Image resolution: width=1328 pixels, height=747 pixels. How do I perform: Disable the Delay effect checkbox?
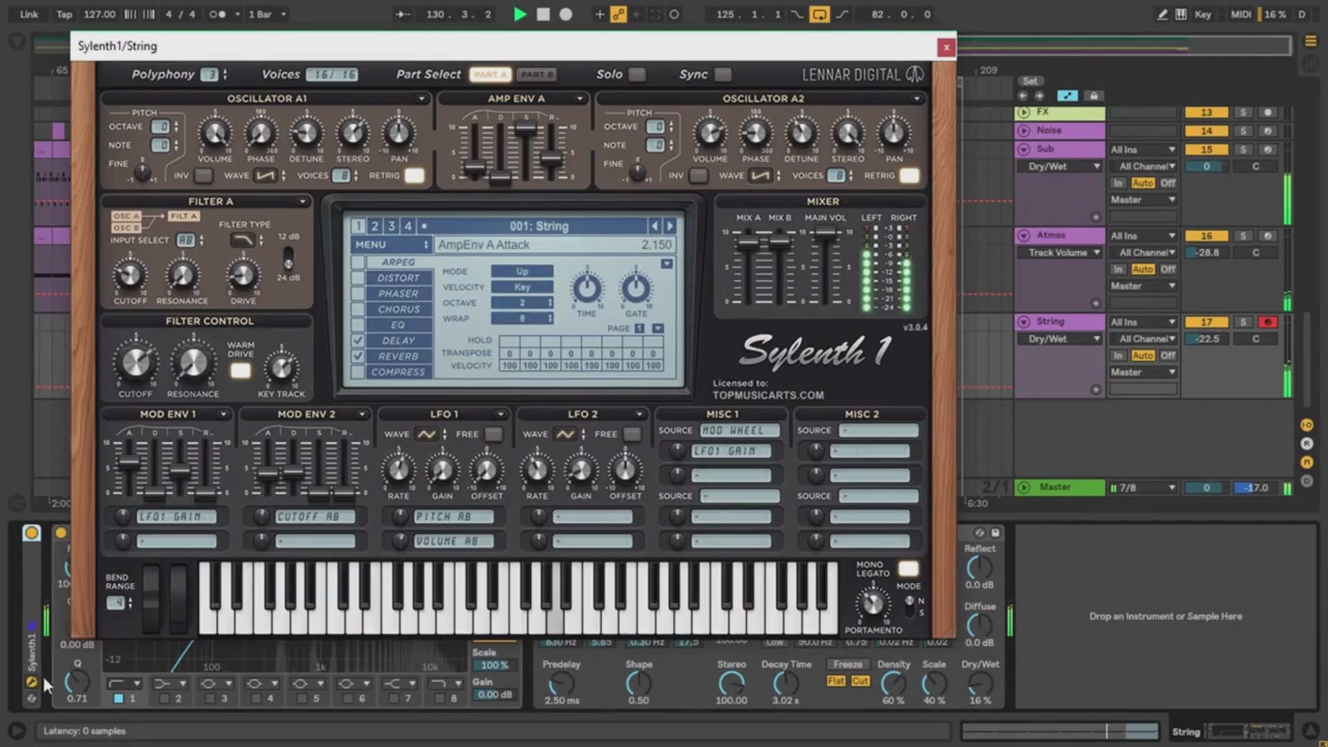358,340
